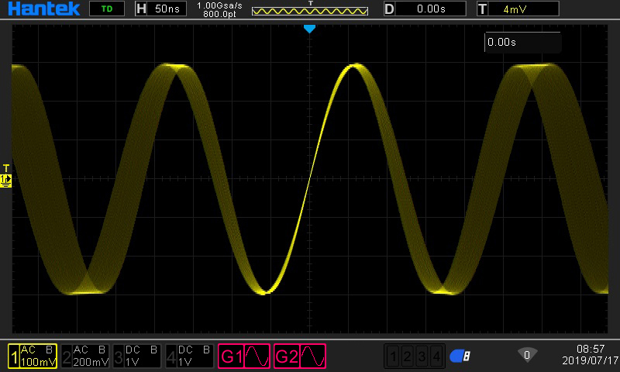
Task: Click the yellow T trigger level marker
Action: pos(6,168)
